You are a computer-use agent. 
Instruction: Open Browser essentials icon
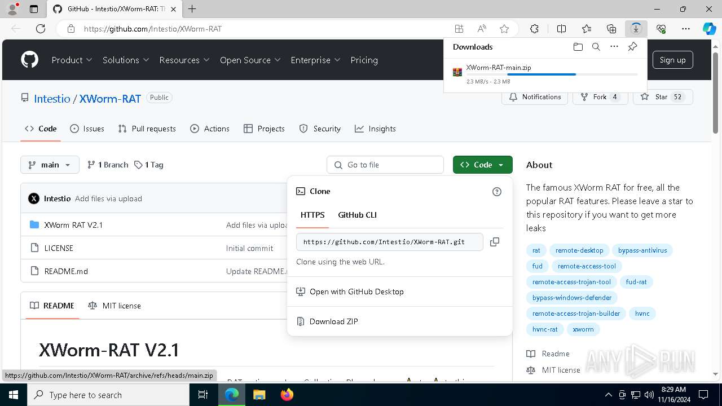[661, 29]
